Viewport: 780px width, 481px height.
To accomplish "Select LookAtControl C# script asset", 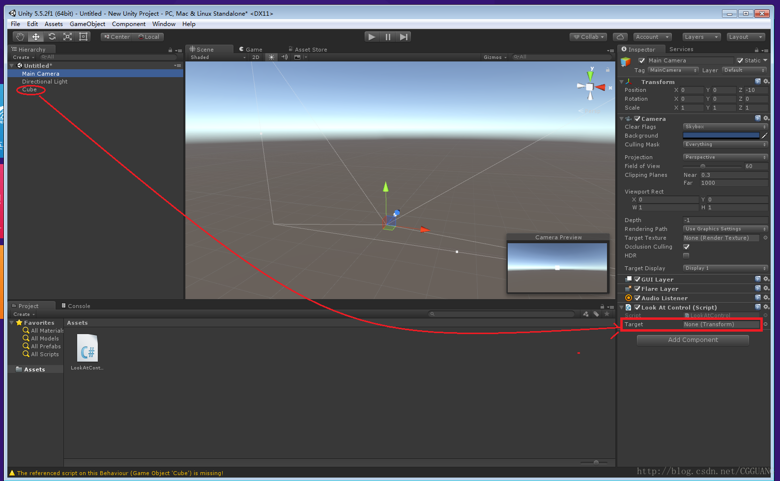I will click(87, 348).
